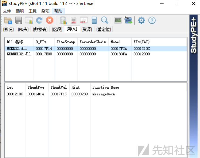This screenshot has width=200, height=158.
Task: Click the memory chip export icon
Action: coord(128,20)
